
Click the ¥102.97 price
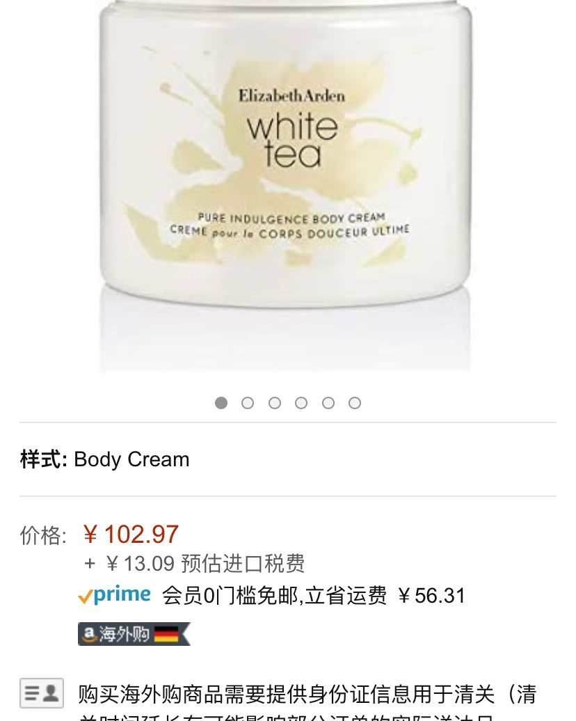coord(131,534)
